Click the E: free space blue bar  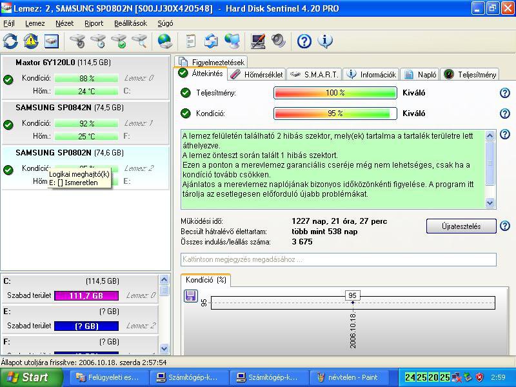[86, 326]
